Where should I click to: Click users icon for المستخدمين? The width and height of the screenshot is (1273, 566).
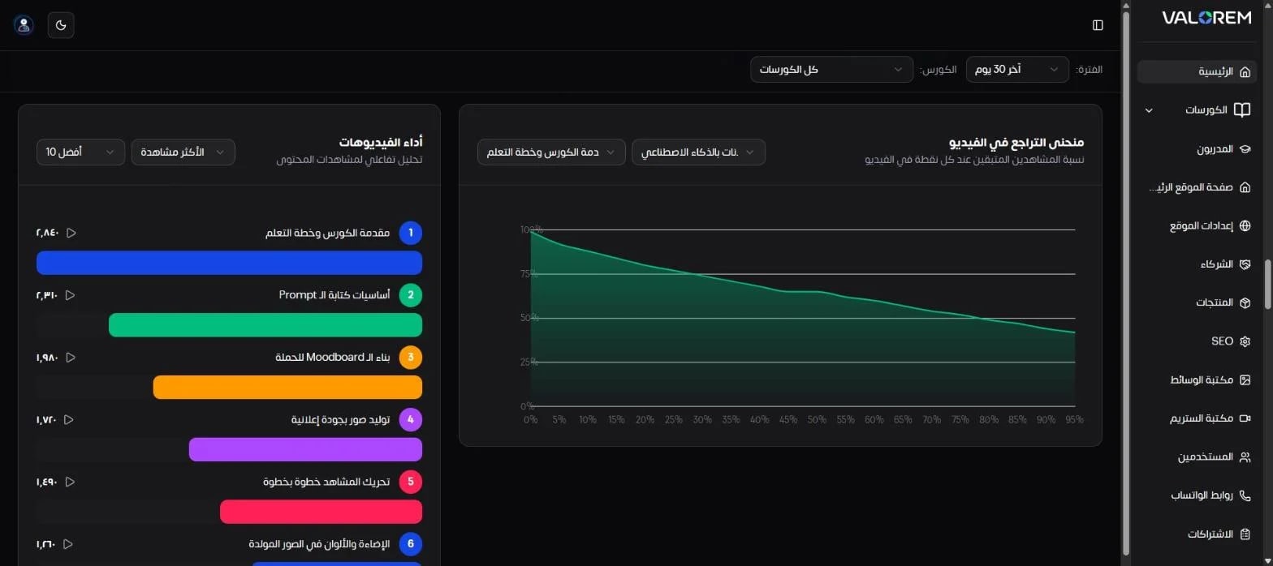(1245, 457)
